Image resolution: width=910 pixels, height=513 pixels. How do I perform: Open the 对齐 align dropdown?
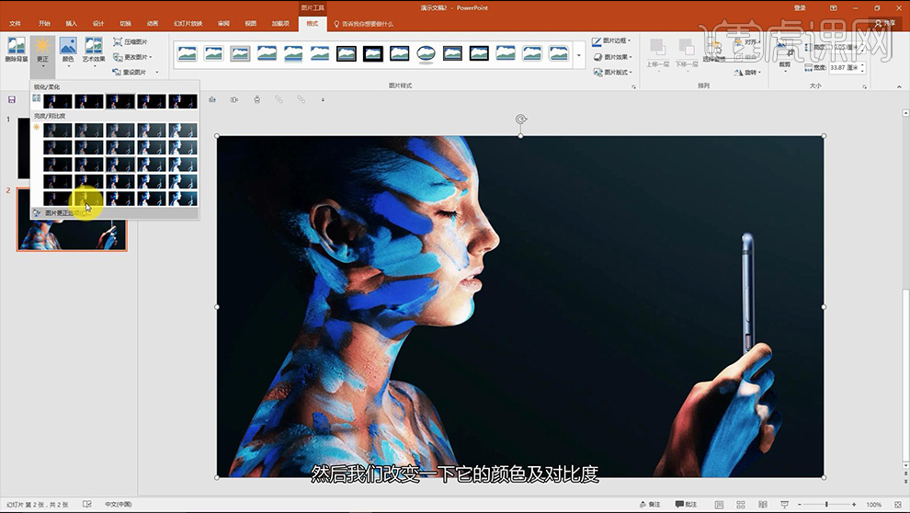click(x=748, y=41)
